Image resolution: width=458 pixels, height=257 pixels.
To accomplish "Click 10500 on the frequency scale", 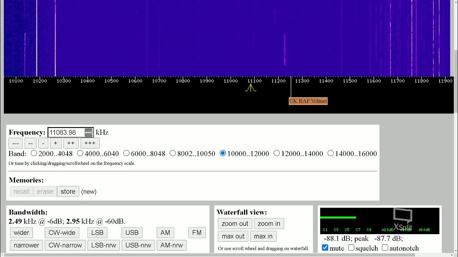I will point(111,81).
